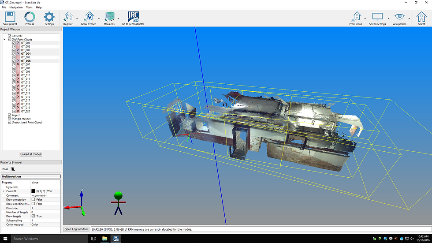
Task: Click the P icon beside OT_001
Action: pos(18,43)
